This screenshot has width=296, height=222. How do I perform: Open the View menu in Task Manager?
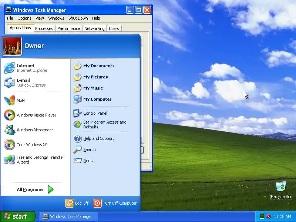(x=40, y=18)
